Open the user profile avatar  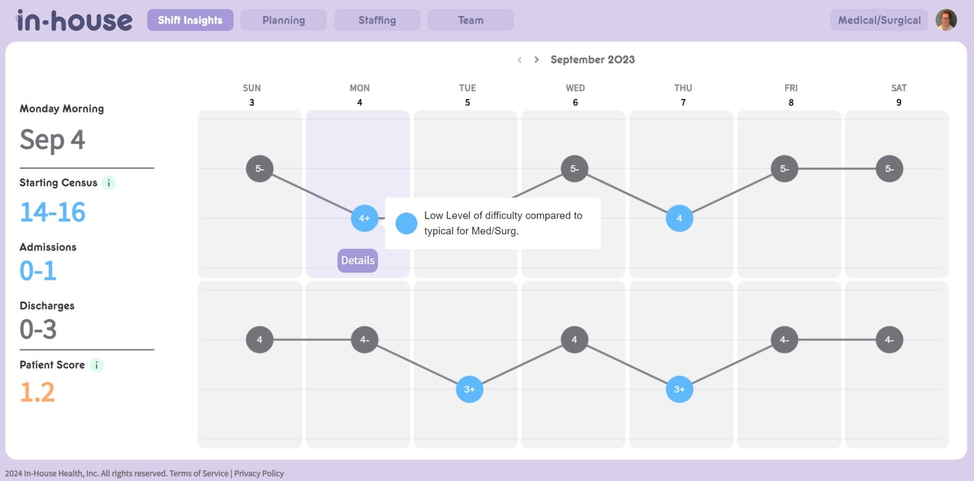point(947,20)
